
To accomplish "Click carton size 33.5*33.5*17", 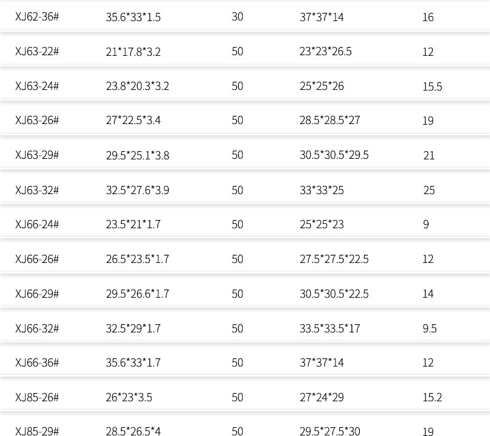I will [329, 329].
